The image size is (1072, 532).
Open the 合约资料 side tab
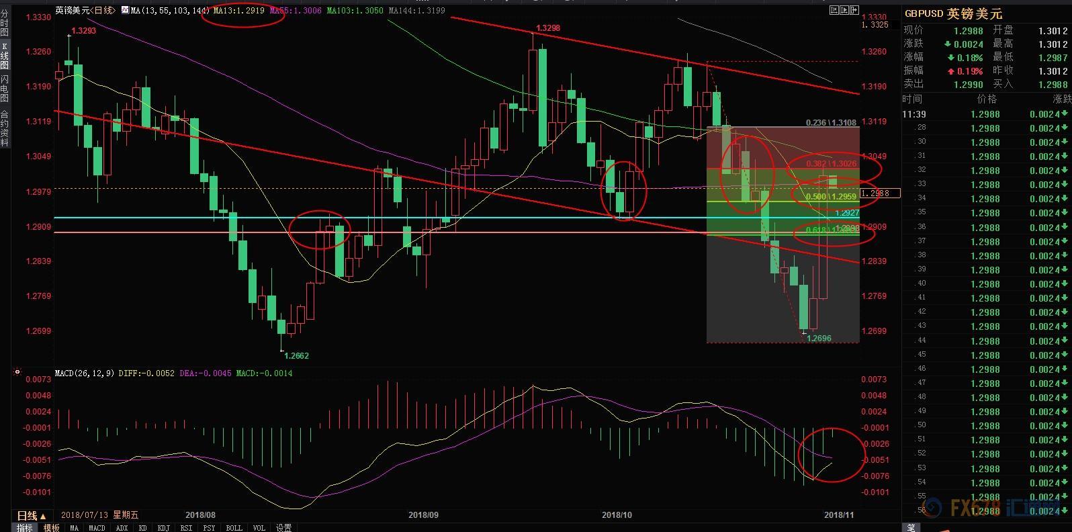point(5,128)
